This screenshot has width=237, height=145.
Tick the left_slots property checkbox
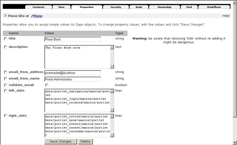pyautogui.click(x=6, y=91)
